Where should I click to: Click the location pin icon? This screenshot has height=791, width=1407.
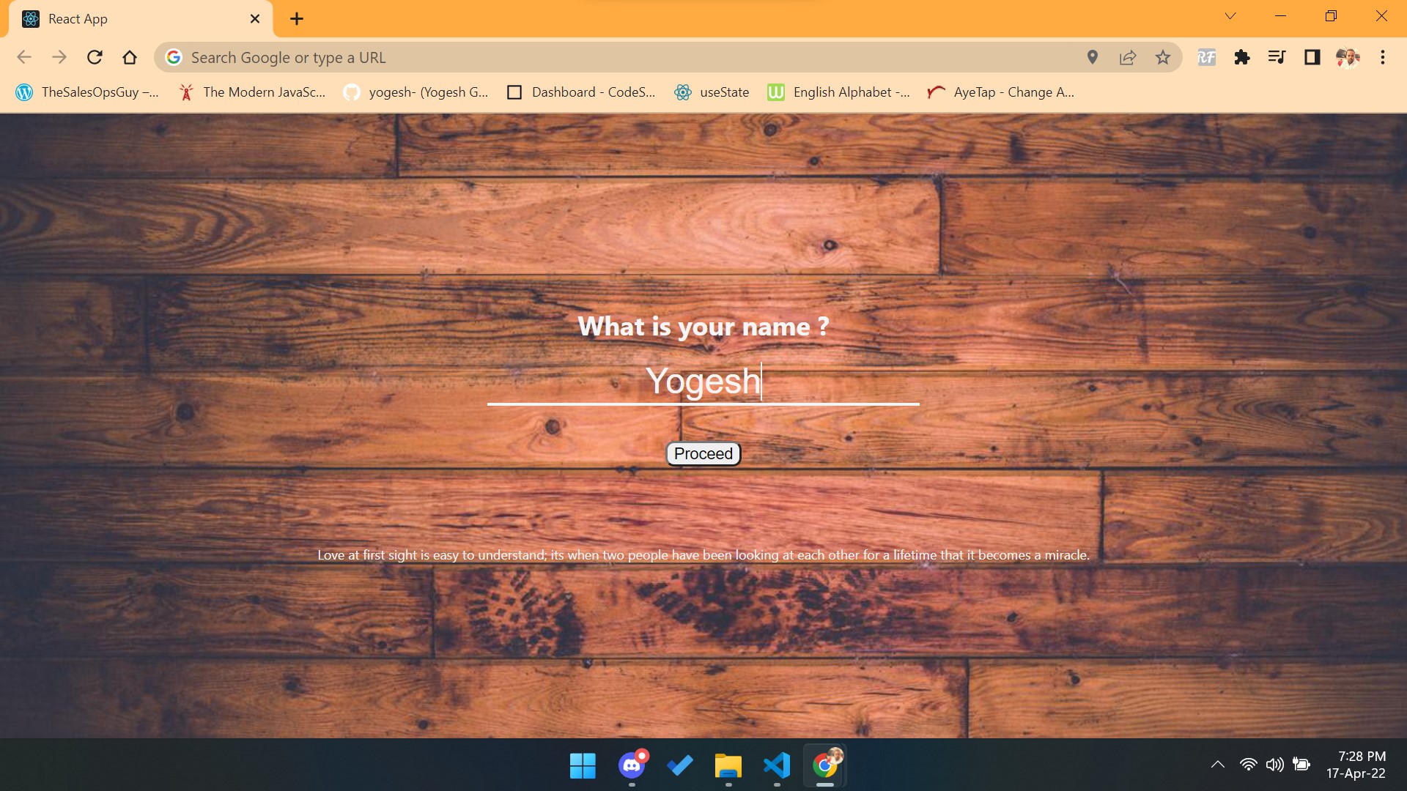[1092, 57]
